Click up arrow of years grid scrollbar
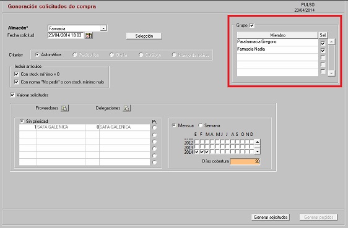Image resolution: width=348 pixels, height=228 pixels. [257, 141]
